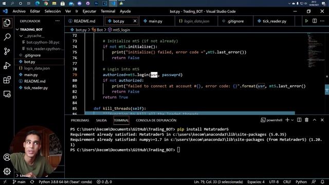The image size is (329, 185).
Task: Open the Manage gear icon
Action: [7, 171]
